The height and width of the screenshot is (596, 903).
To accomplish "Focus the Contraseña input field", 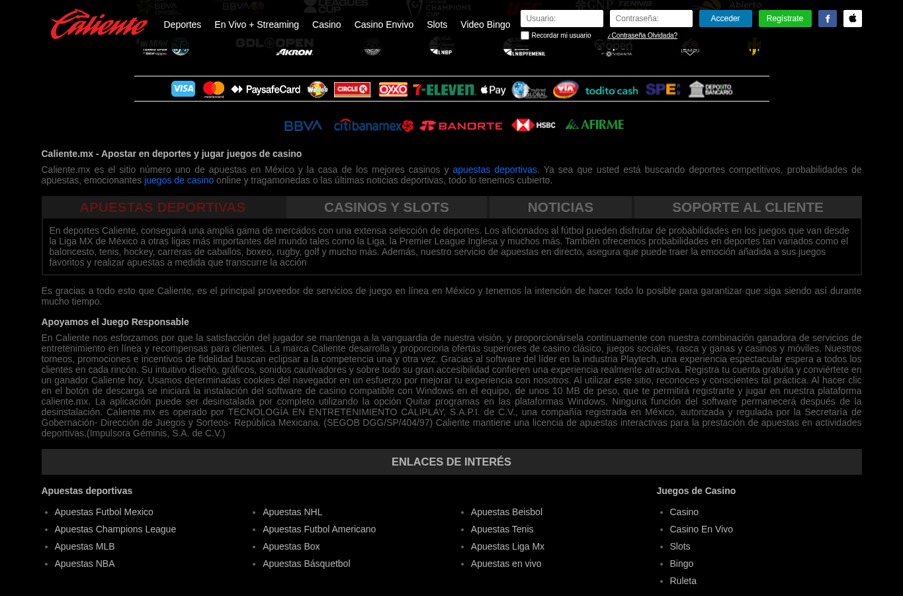I will (x=651, y=19).
